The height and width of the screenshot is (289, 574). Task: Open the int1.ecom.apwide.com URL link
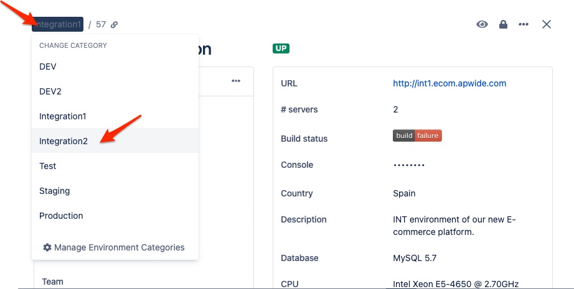click(x=449, y=83)
